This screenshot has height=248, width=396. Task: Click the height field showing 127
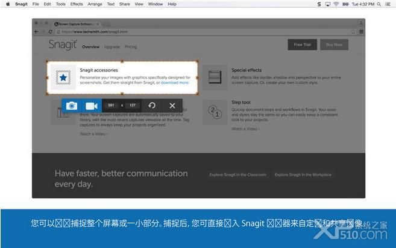click(133, 106)
